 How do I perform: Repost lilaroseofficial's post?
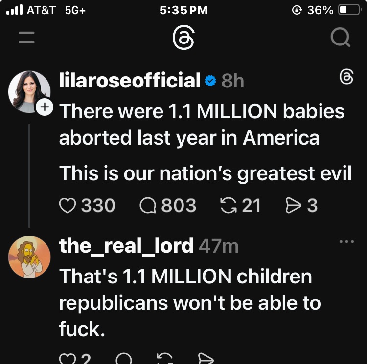pyautogui.click(x=229, y=206)
